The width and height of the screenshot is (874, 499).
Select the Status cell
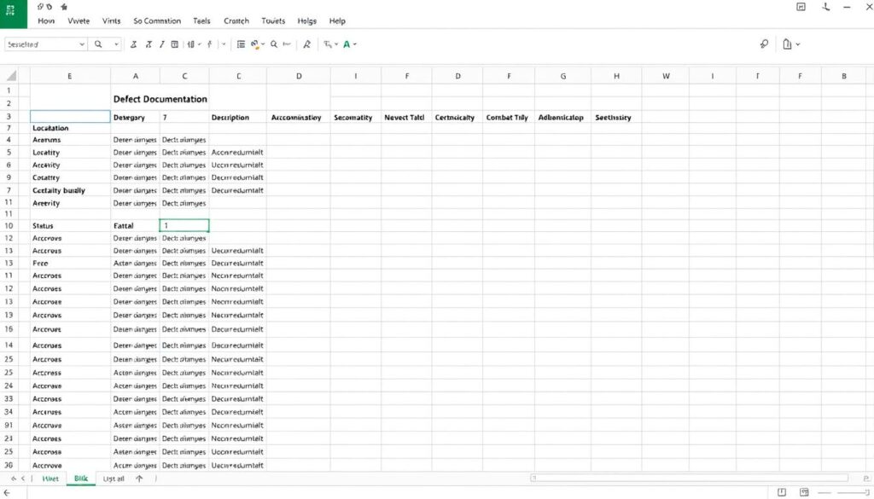pyautogui.click(x=70, y=225)
